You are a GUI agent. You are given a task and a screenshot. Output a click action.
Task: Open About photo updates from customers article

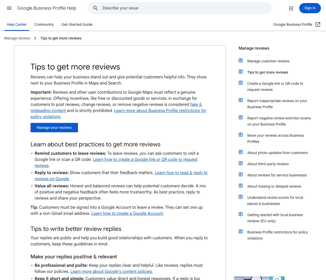pos(277,153)
